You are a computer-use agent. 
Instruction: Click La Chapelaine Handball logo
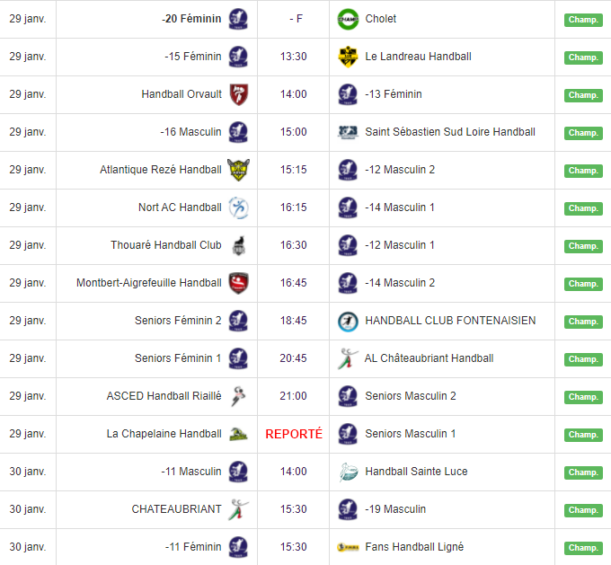pos(238,434)
